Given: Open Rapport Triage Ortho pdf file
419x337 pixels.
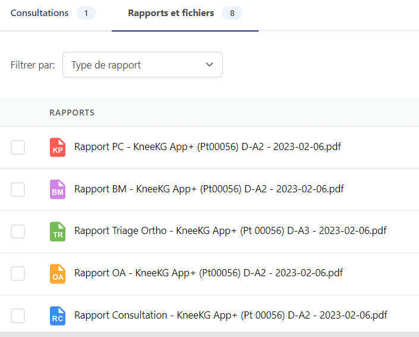Looking at the screenshot, I should click(230, 231).
